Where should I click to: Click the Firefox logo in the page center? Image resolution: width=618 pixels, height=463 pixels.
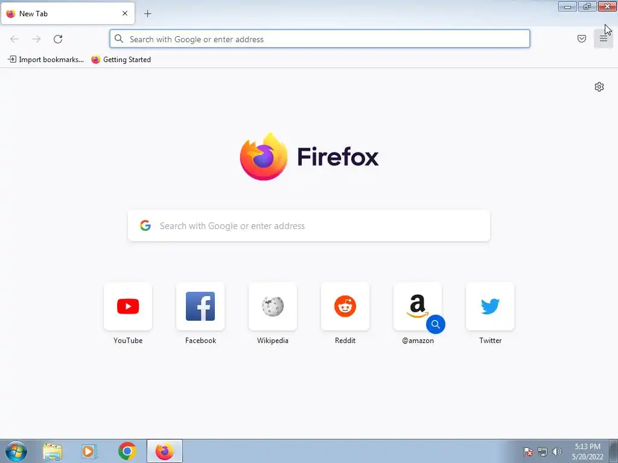click(x=264, y=157)
